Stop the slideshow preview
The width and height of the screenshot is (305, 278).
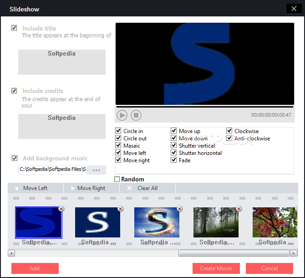pos(136,115)
